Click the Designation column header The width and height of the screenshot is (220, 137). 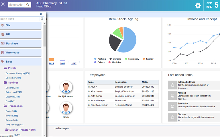coord(127,82)
